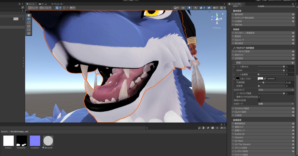Image resolution: width=298 pixels, height=156 pixels.
Task: Expand the 輪郭線設定 section
Action: tap(263, 124)
